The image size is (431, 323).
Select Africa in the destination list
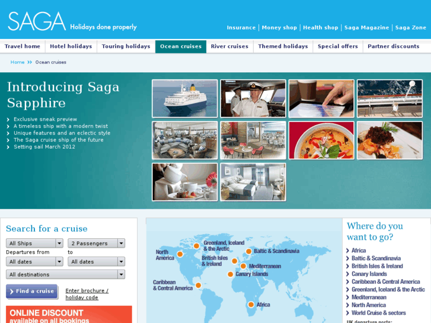point(359,251)
